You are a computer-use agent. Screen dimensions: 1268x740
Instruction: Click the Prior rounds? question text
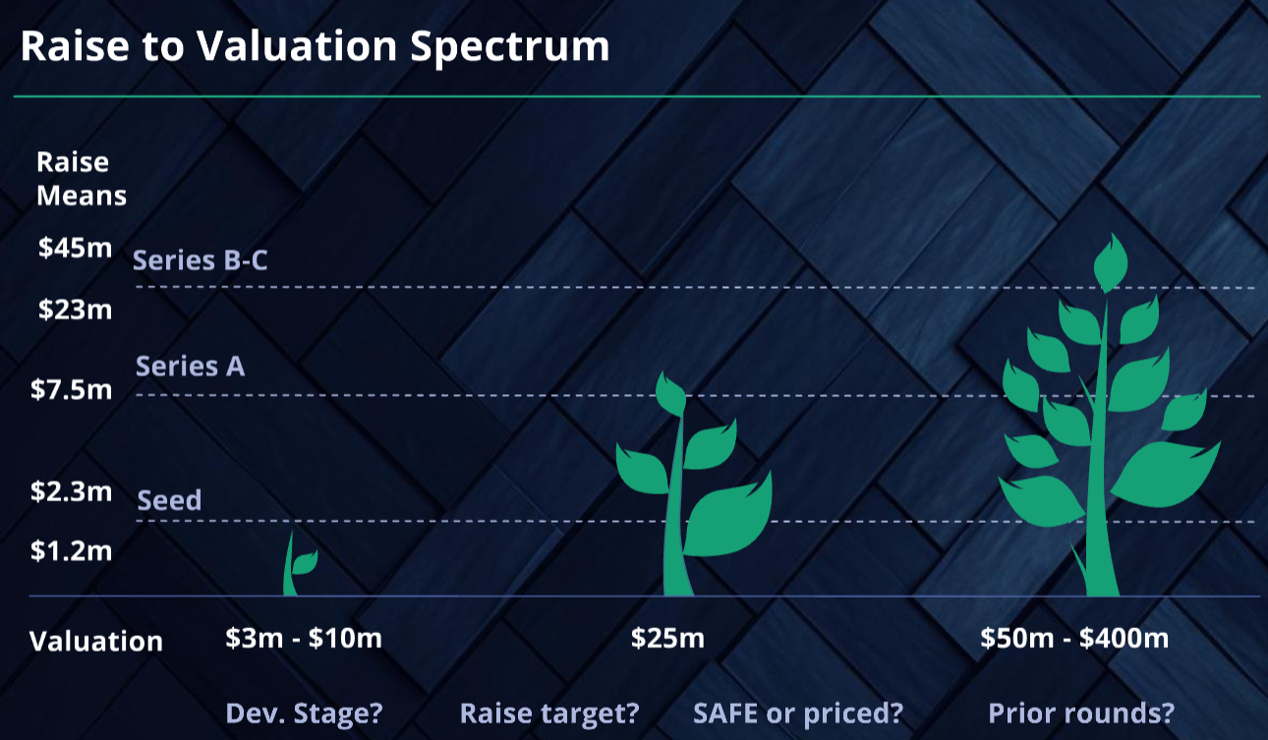(1081, 712)
